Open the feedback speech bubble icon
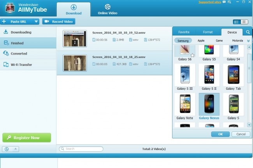 pos(224,2)
